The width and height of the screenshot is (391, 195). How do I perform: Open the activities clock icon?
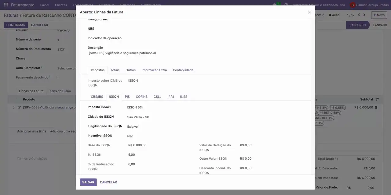[x=286, y=5]
